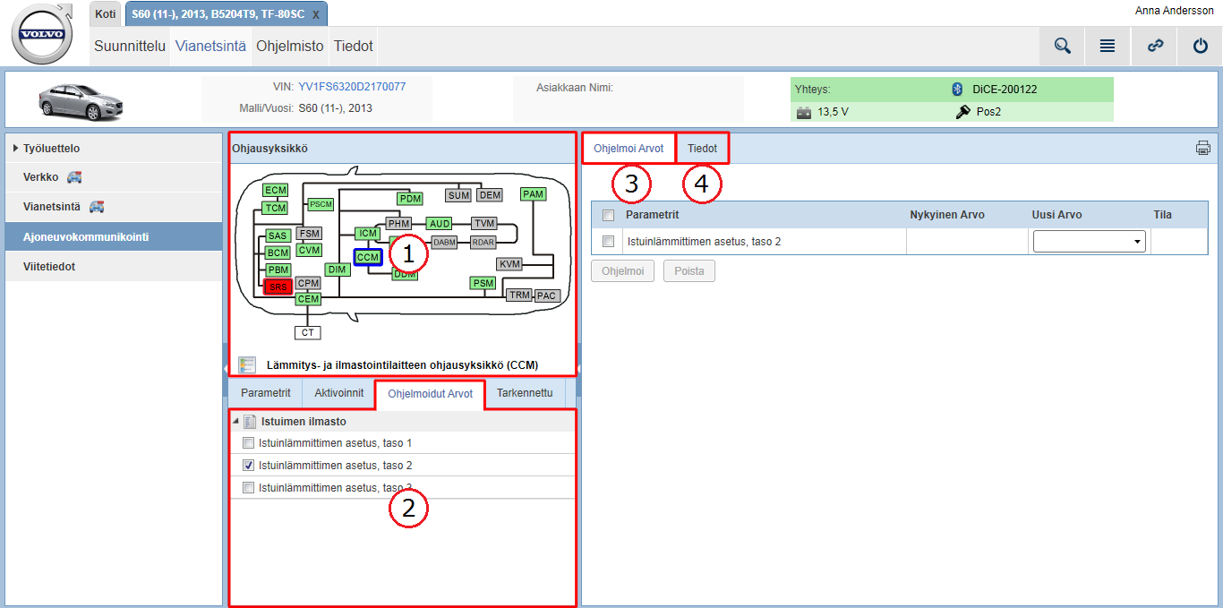Switch to the Aktivoinnit tab
The image size is (1223, 608).
[x=339, y=393]
